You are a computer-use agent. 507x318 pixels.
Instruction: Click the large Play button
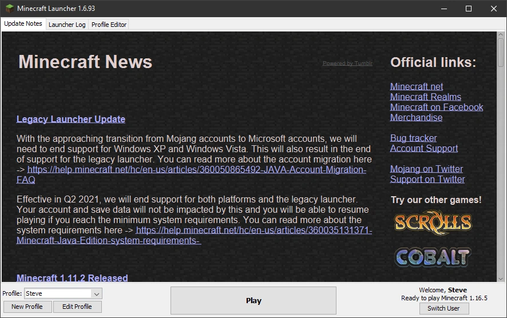tap(254, 300)
